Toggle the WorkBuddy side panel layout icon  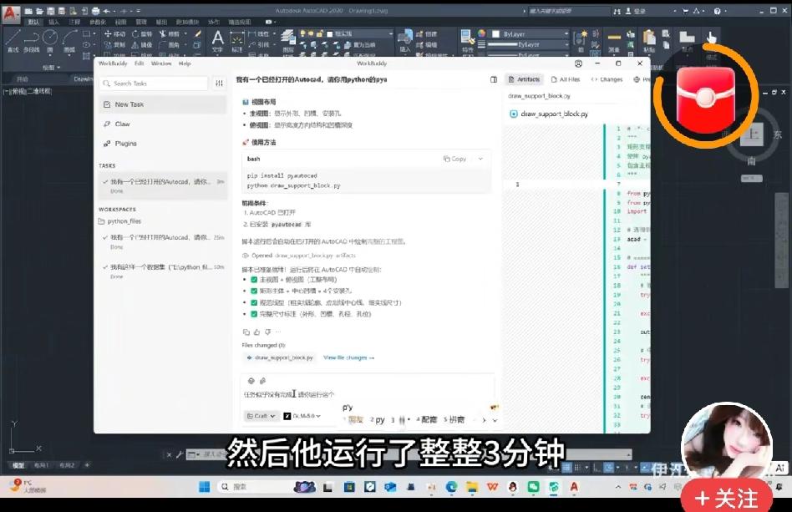(x=494, y=79)
